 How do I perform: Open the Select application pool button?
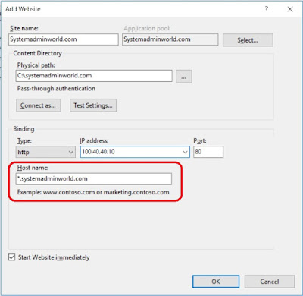[248, 40]
